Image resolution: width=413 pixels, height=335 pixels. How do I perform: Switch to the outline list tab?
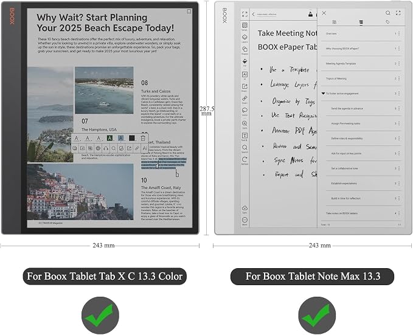pyautogui.click(x=361, y=22)
